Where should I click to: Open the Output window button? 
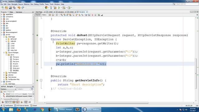coord(34,105)
